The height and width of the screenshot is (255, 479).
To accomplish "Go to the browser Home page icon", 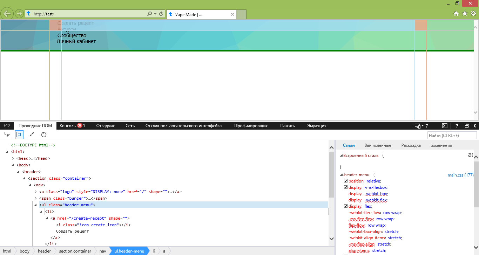I will (x=456, y=14).
